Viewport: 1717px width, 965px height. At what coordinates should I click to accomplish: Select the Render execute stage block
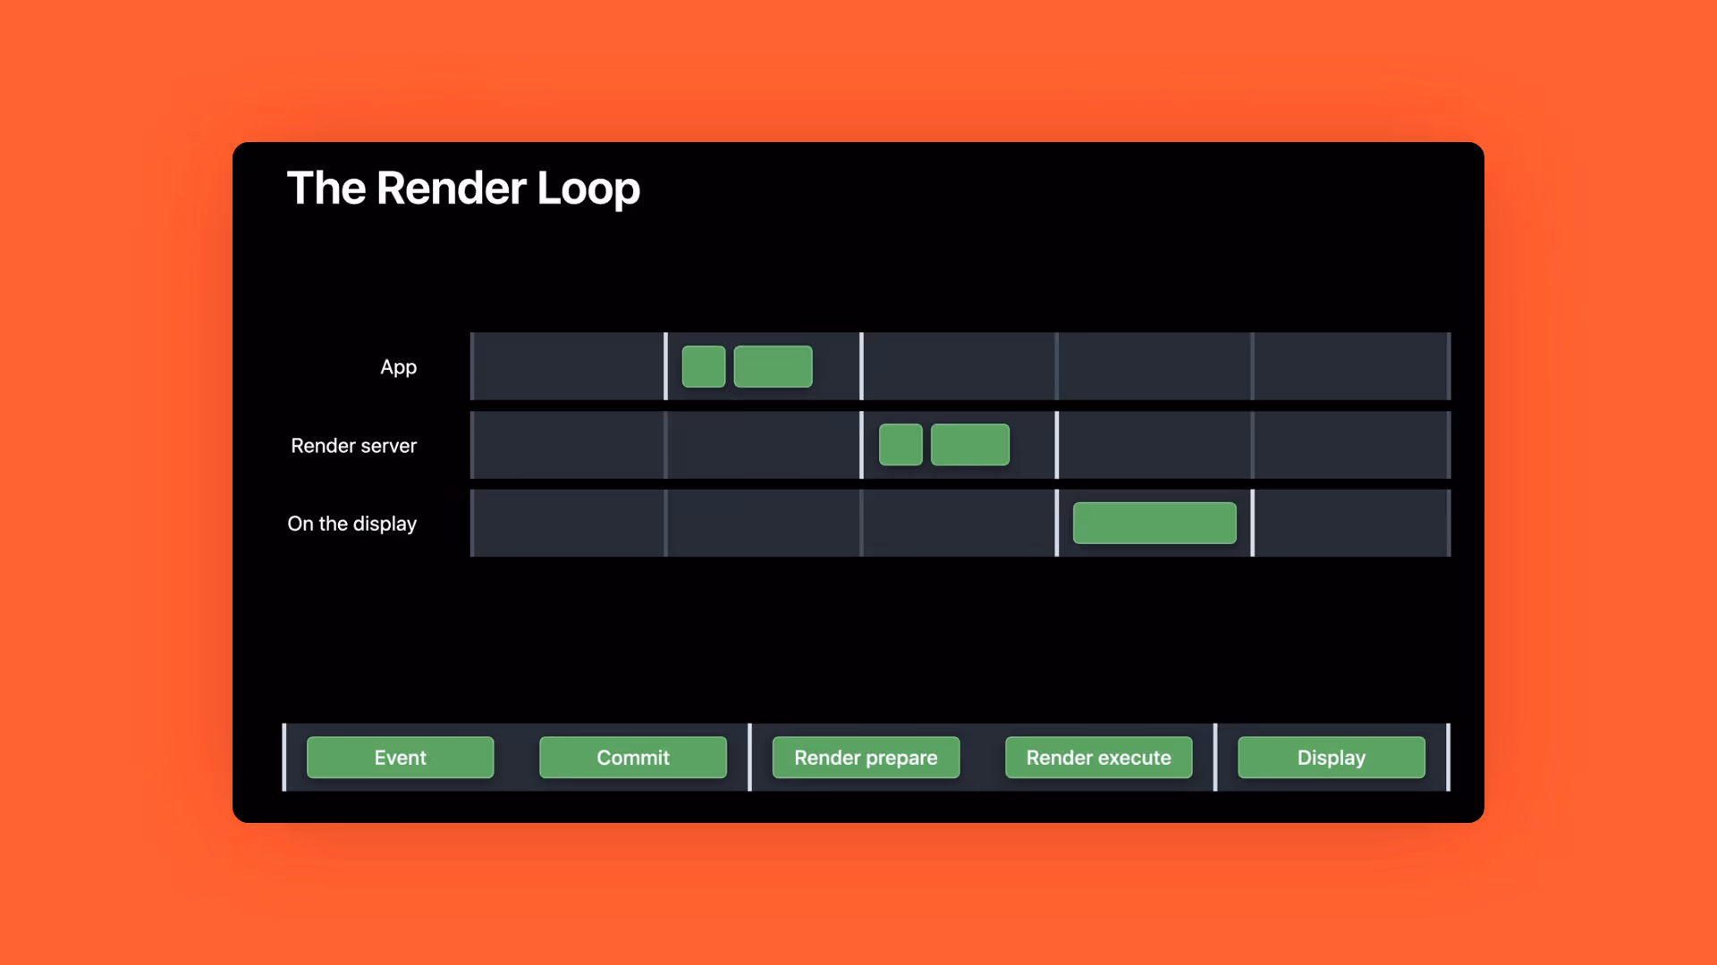pos(1098,758)
